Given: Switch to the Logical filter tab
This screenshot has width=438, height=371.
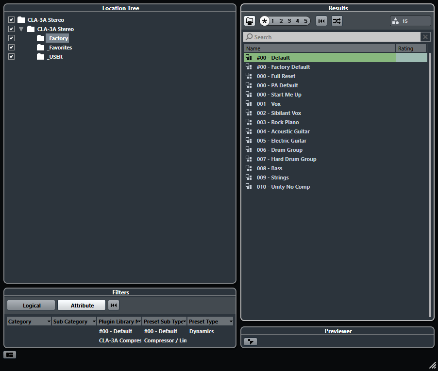Looking at the screenshot, I should [31, 305].
